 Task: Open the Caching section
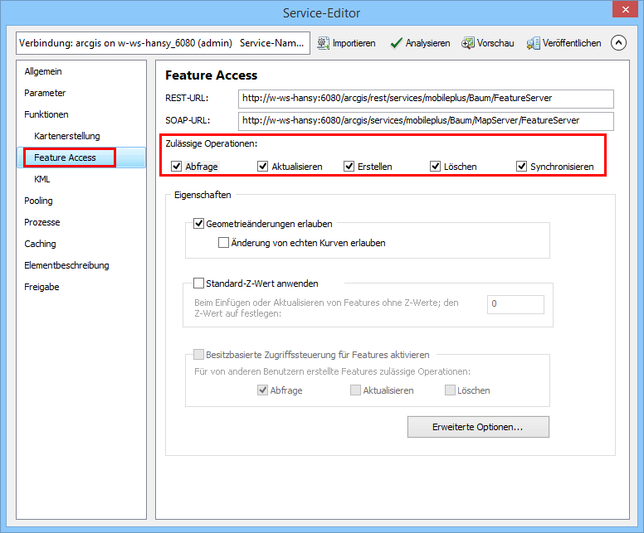click(40, 244)
